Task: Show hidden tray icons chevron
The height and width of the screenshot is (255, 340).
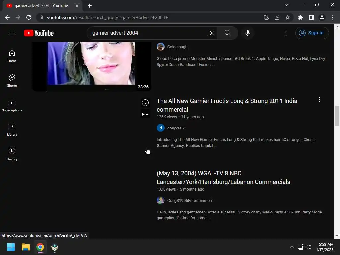Action: pos(292,247)
